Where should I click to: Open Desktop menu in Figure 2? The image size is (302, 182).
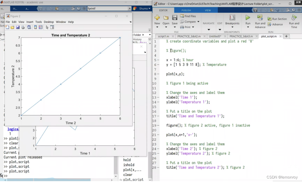(x=49, y=22)
